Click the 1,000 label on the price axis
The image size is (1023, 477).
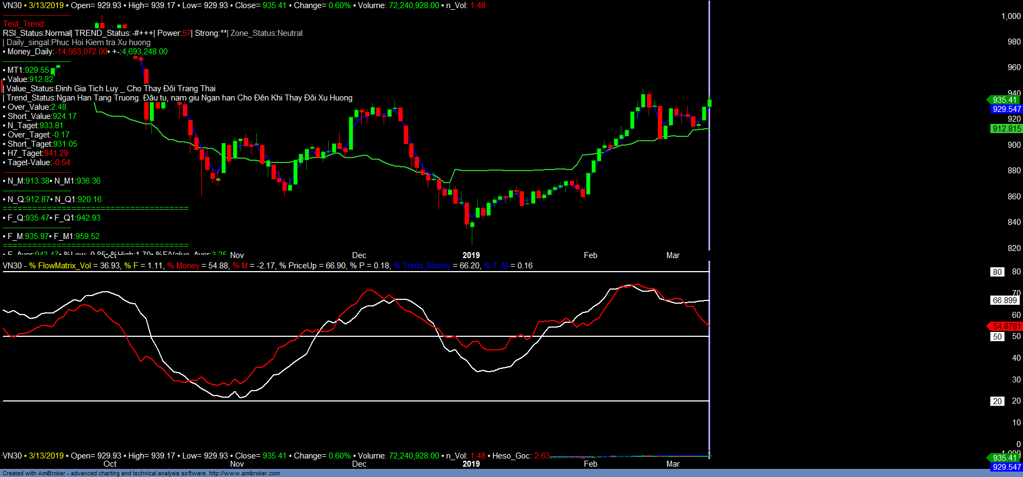click(1010, 16)
